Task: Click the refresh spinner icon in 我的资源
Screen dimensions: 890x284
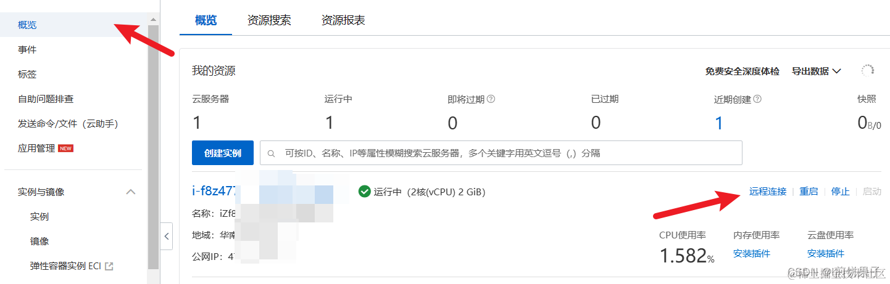Action: pos(868,71)
